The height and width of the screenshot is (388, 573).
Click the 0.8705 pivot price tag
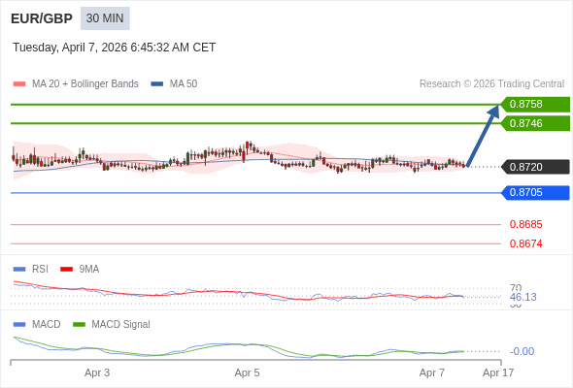pyautogui.click(x=535, y=193)
